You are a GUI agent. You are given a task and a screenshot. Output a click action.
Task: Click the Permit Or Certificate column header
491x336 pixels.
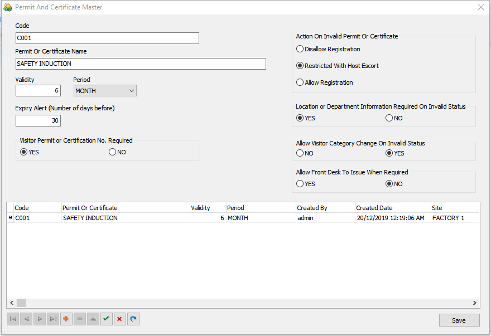[126, 208]
